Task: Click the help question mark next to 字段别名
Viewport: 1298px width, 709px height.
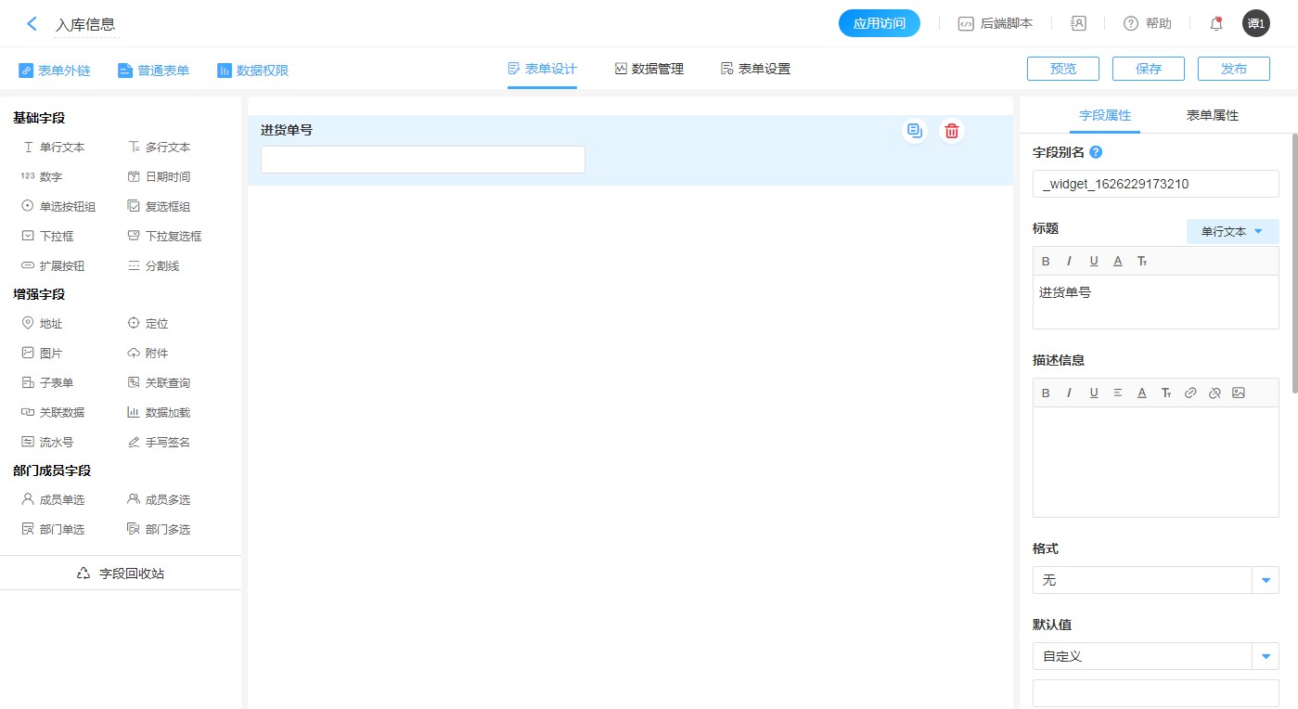Action: (x=1096, y=152)
